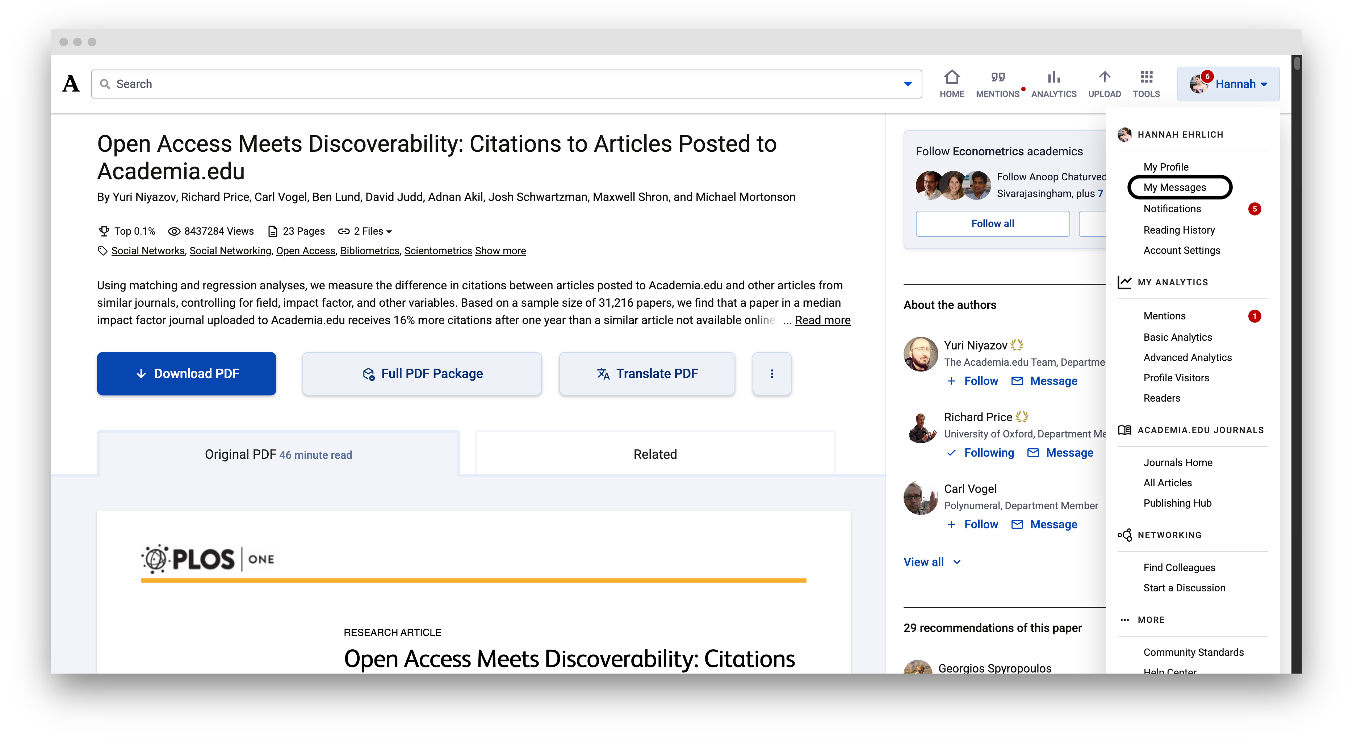Screen dimensions: 1353x746
Task: Expand the 2 Files dropdown
Action: [372, 231]
